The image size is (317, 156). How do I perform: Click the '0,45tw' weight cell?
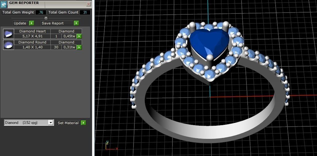69,36
